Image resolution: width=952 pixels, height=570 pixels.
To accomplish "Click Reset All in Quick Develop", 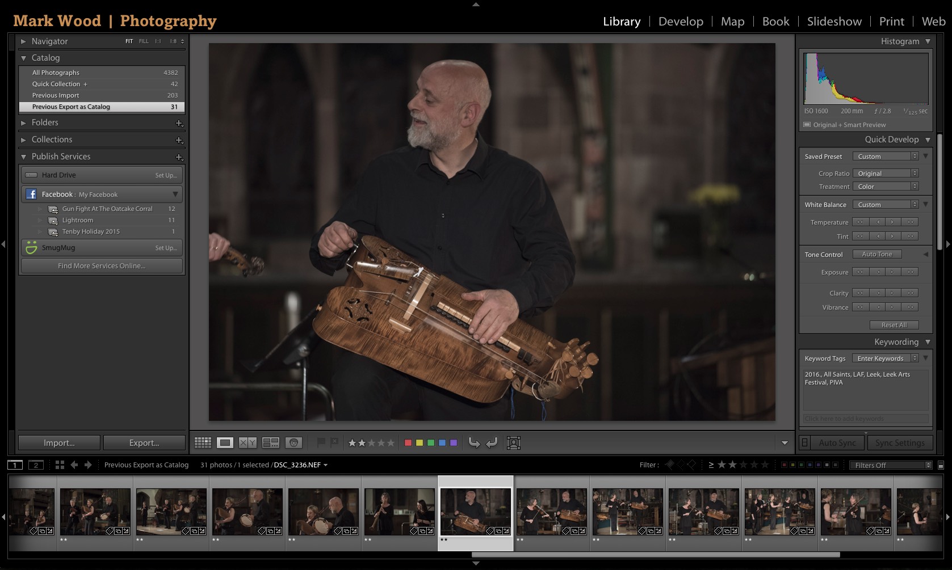I will click(x=894, y=325).
